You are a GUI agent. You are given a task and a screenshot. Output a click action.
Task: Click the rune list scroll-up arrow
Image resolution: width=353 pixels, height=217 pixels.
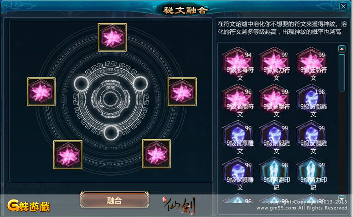pyautogui.click(x=342, y=49)
